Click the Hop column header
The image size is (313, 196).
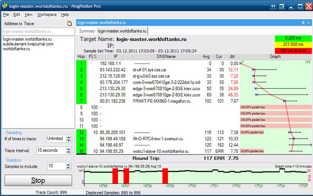[x=81, y=57]
